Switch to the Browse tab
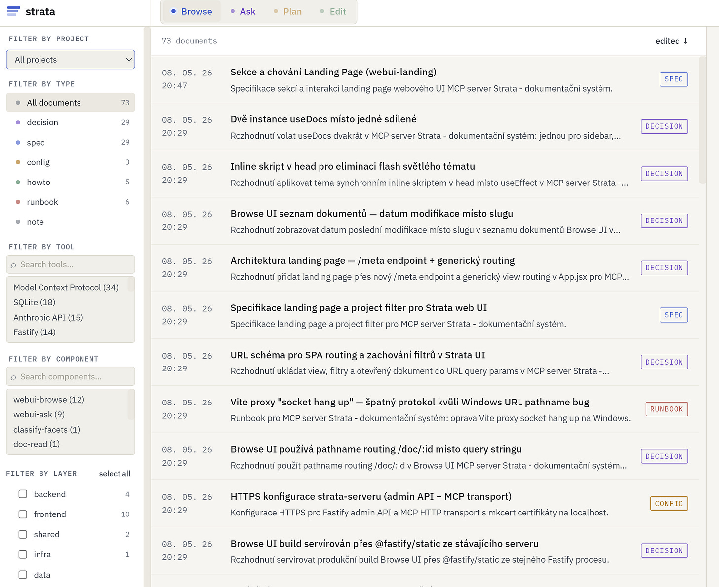719x587 pixels. pos(192,11)
